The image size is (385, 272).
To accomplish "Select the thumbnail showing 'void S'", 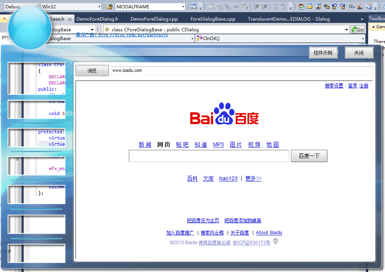I will tap(37, 109).
